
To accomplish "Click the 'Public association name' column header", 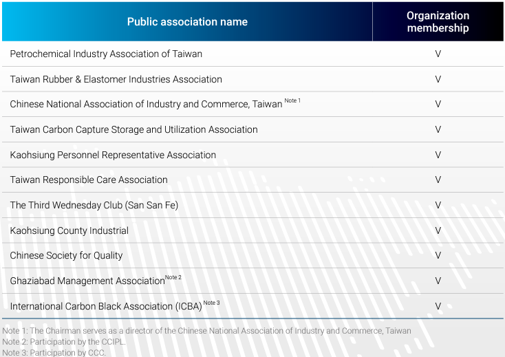I will point(187,21).
